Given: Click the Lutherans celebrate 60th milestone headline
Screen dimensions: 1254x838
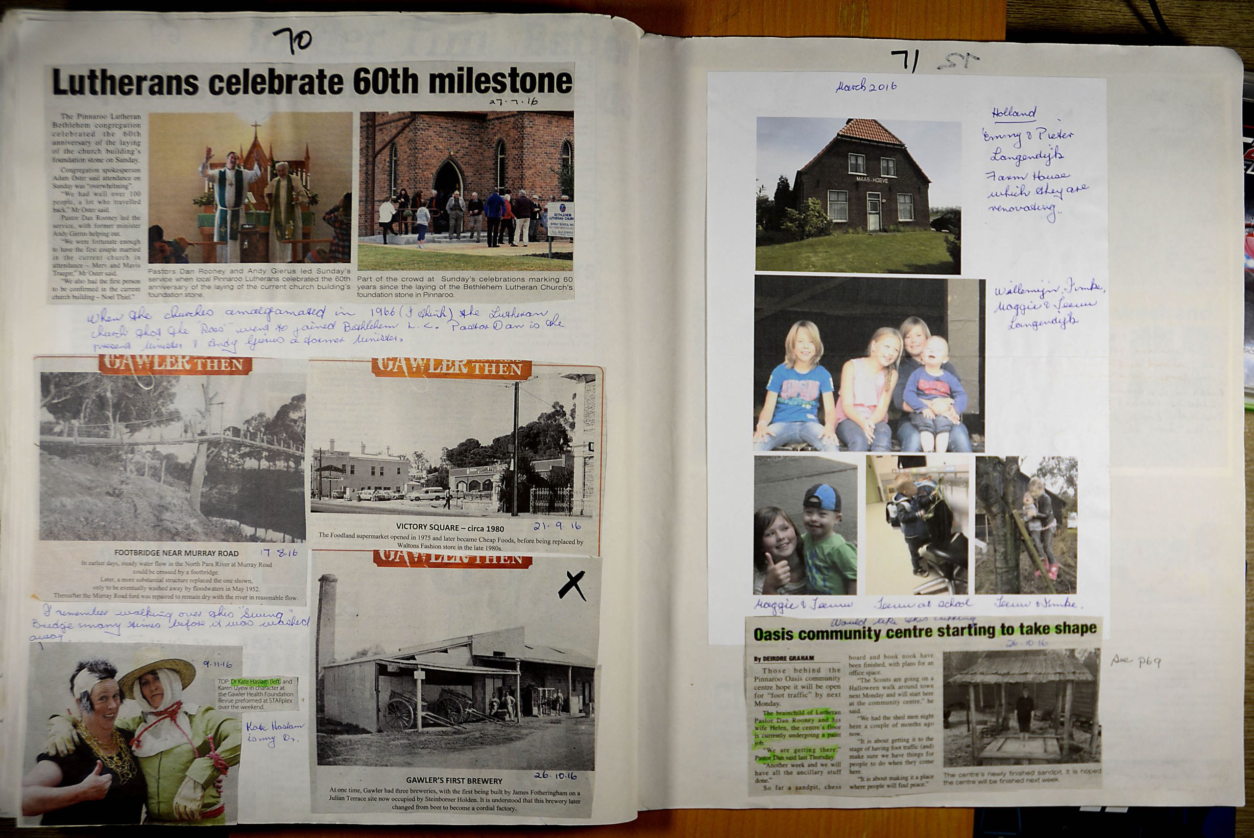Looking at the screenshot, I should pyautogui.click(x=313, y=82).
